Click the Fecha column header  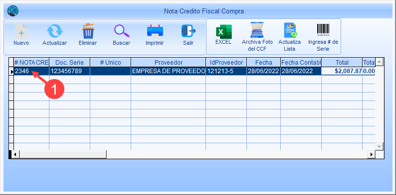click(x=263, y=62)
